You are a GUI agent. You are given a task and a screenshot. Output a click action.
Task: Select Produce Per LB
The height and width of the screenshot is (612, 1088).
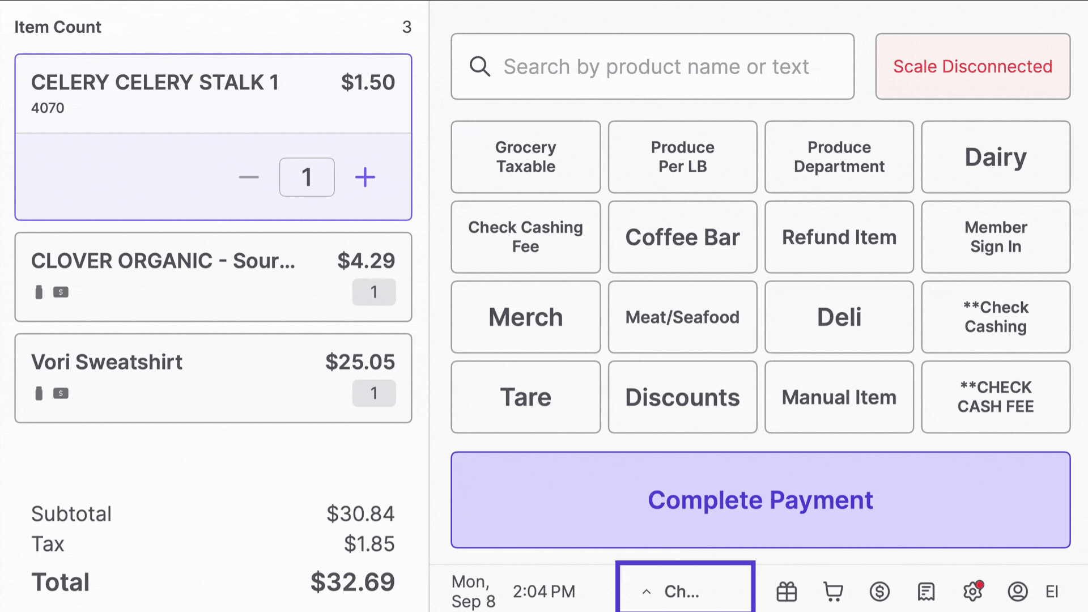[x=682, y=157]
